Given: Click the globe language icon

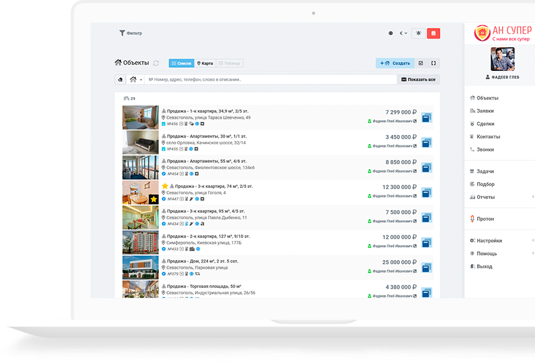Looking at the screenshot, I should [x=391, y=34].
